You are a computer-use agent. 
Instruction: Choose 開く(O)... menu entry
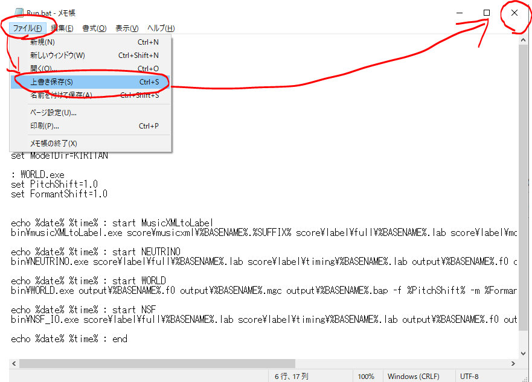(90, 68)
